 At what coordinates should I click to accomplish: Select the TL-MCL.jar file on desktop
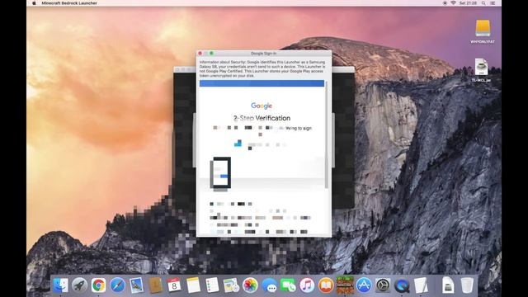click(x=481, y=70)
